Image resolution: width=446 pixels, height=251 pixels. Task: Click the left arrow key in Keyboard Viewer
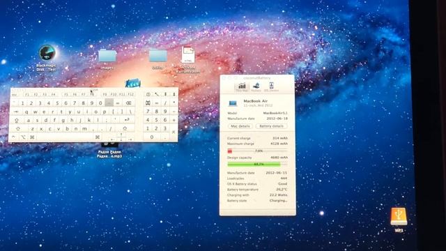(112, 139)
